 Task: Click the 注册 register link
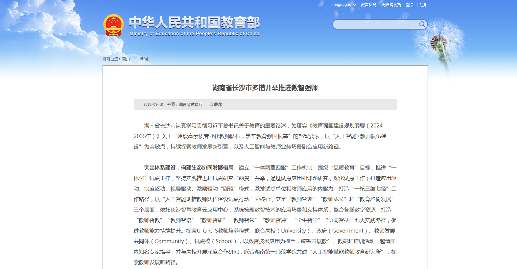(424, 5)
